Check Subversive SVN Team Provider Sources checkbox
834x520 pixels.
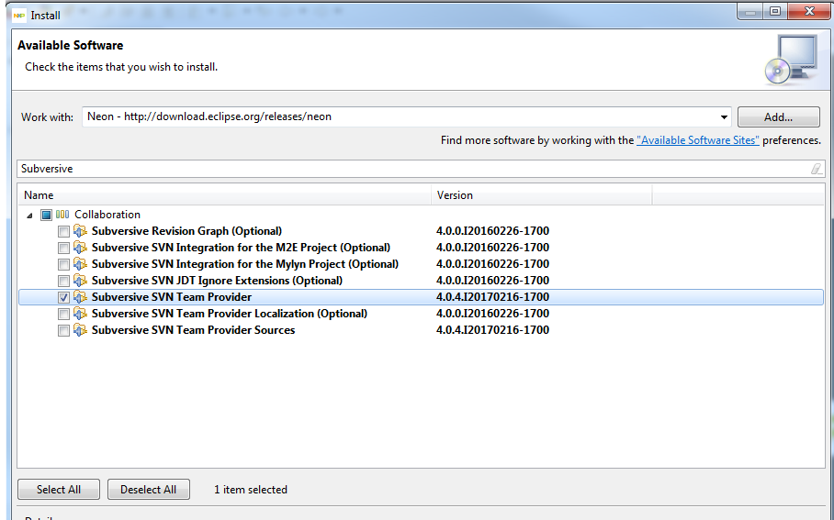pyautogui.click(x=63, y=330)
